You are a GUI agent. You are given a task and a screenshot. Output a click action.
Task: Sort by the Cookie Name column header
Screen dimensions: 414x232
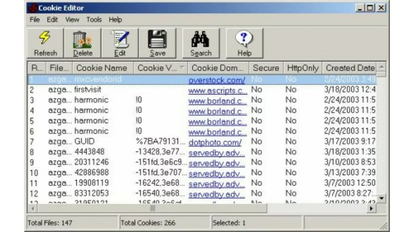tap(103, 68)
